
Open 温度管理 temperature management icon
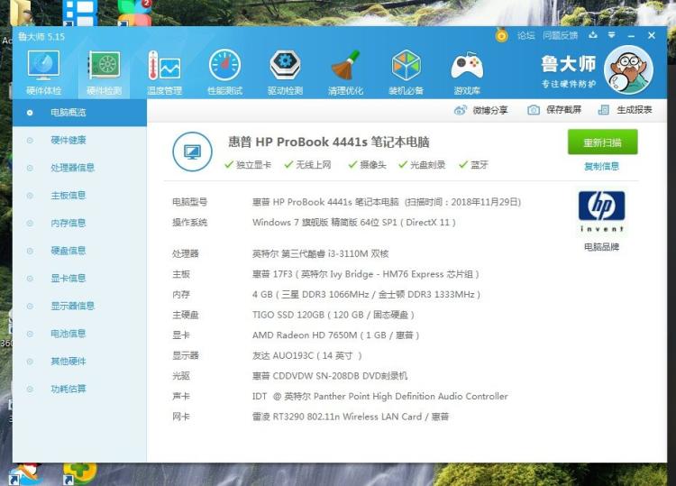(164, 72)
